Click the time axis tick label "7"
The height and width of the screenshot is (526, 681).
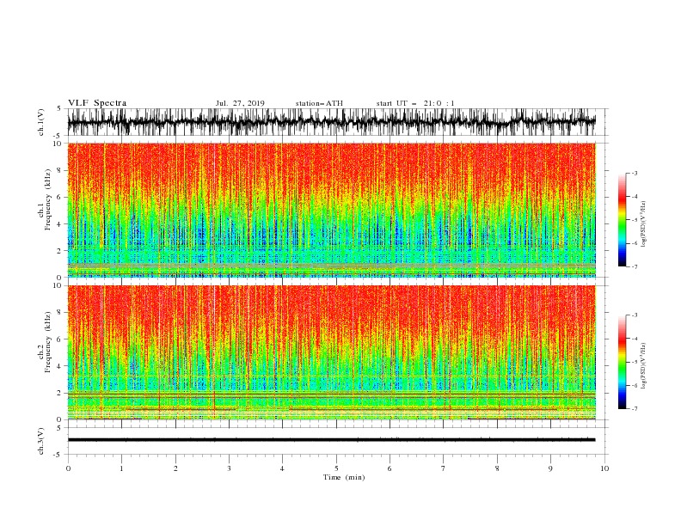tap(444, 468)
